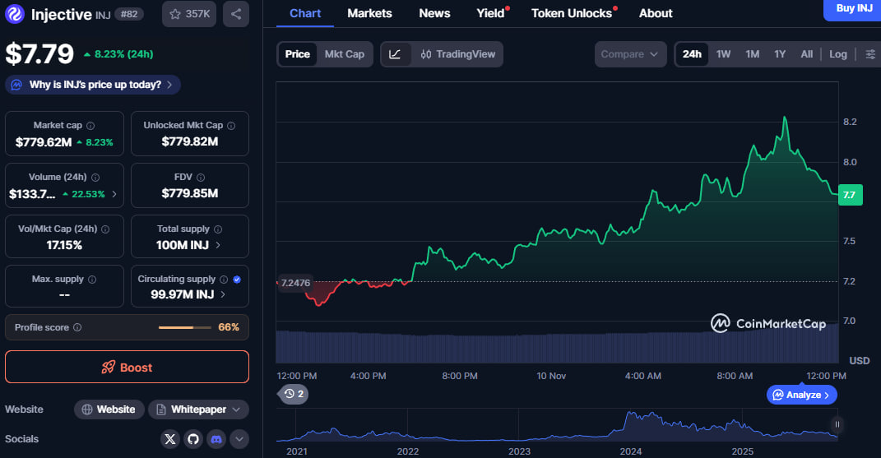Toggle the Log scale option
The height and width of the screenshot is (458, 881).
click(837, 54)
